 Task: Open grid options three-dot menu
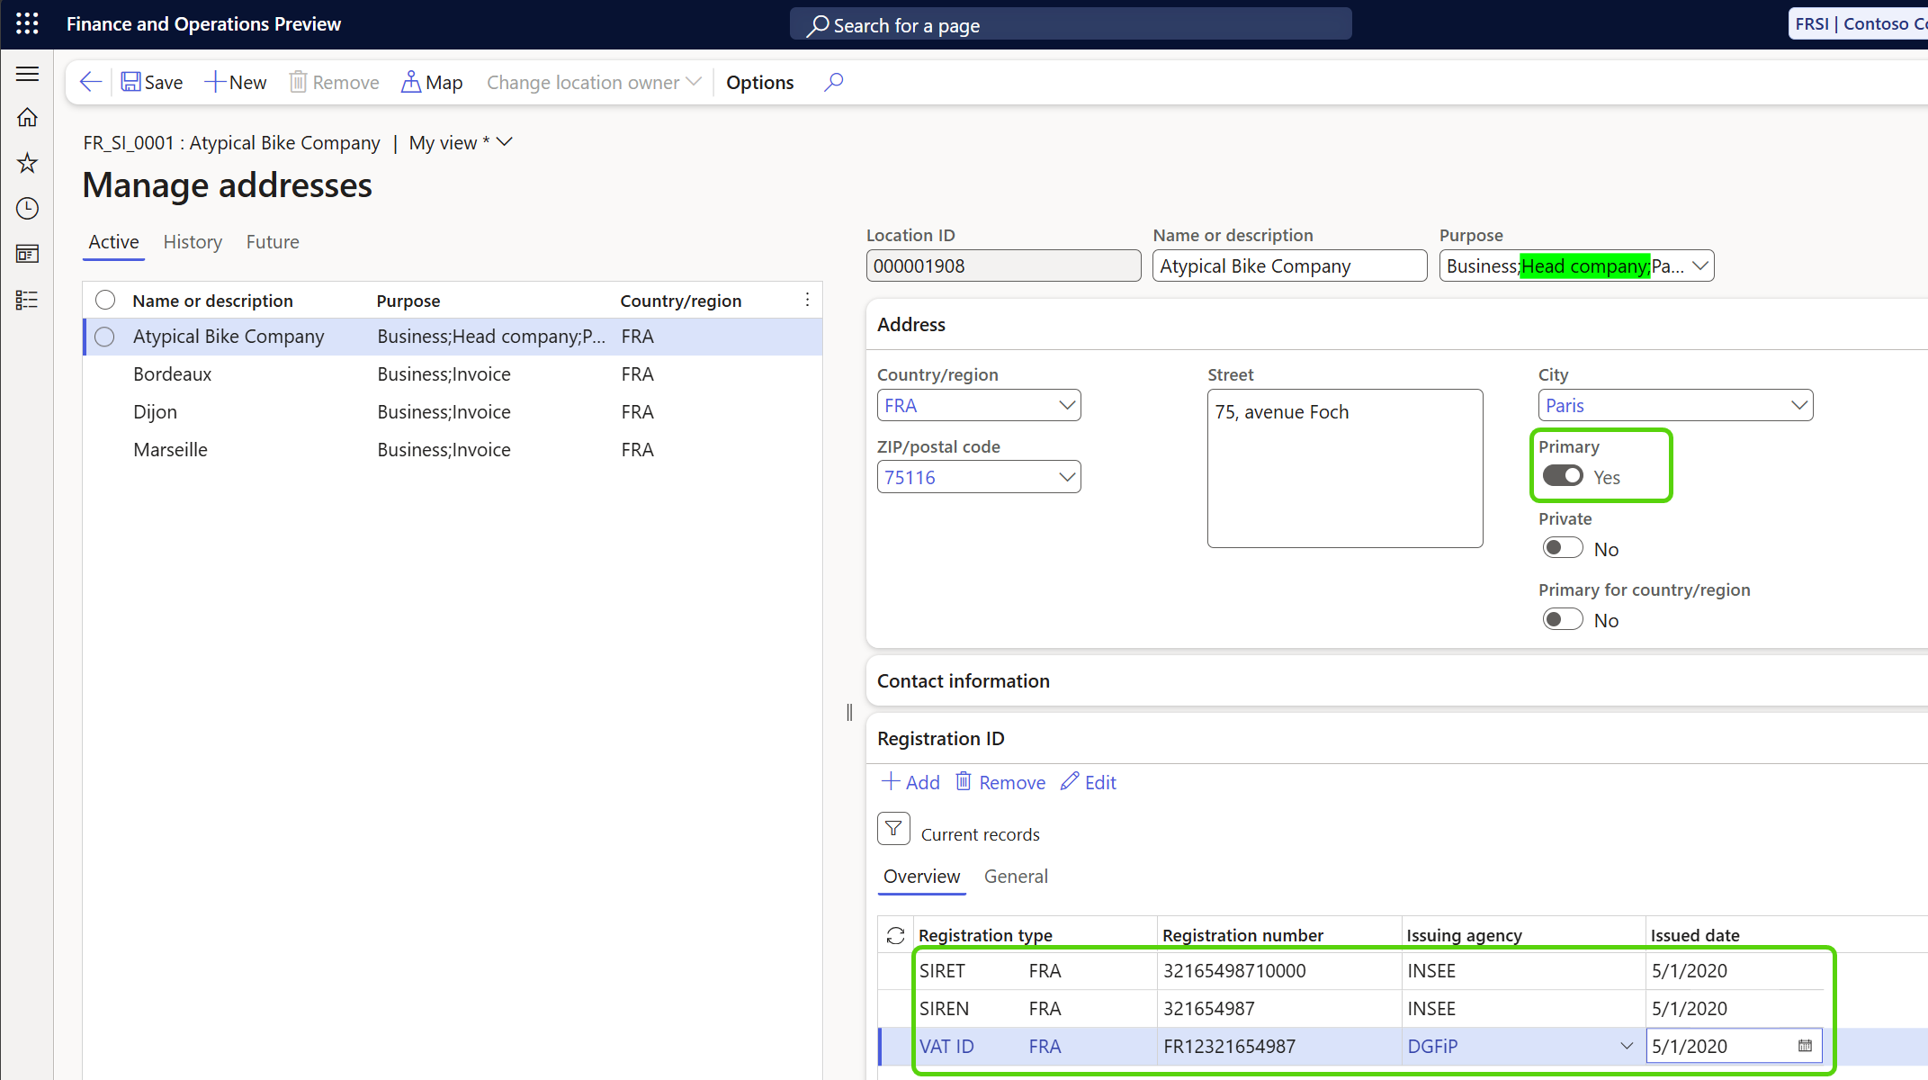coord(807,300)
